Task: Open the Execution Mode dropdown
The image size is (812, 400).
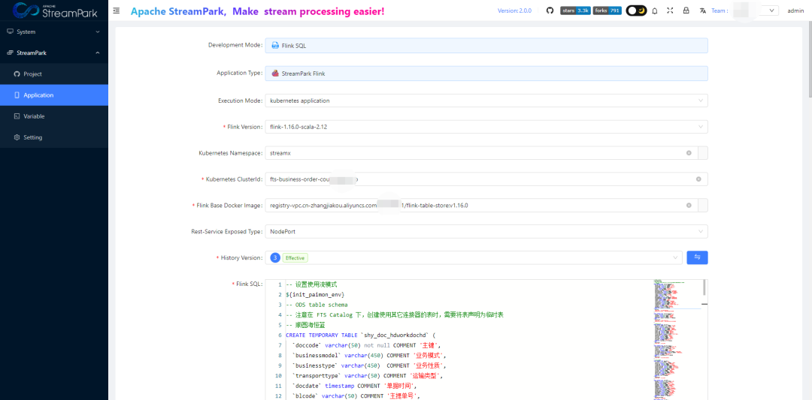Action: coord(486,101)
